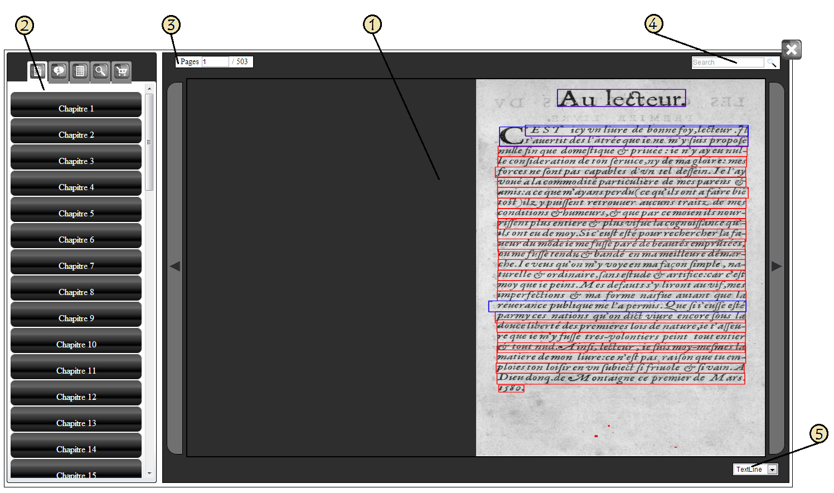Open Chapitre 5
The height and width of the screenshot is (493, 834).
(76, 210)
